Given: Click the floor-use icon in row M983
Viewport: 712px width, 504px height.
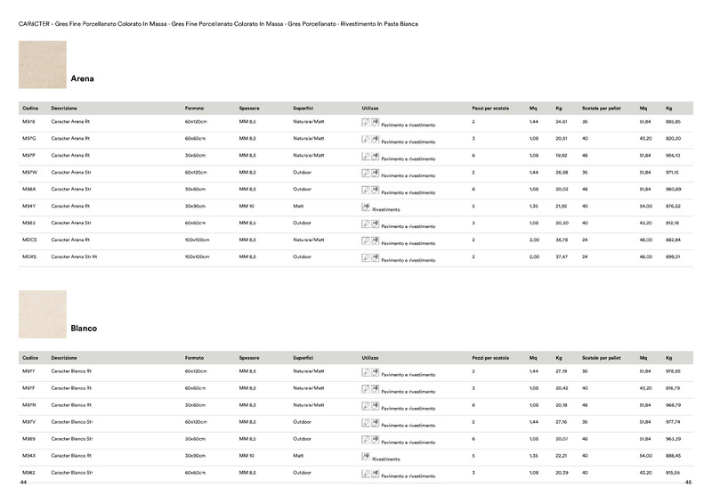Looking at the screenshot, I should (x=366, y=224).
